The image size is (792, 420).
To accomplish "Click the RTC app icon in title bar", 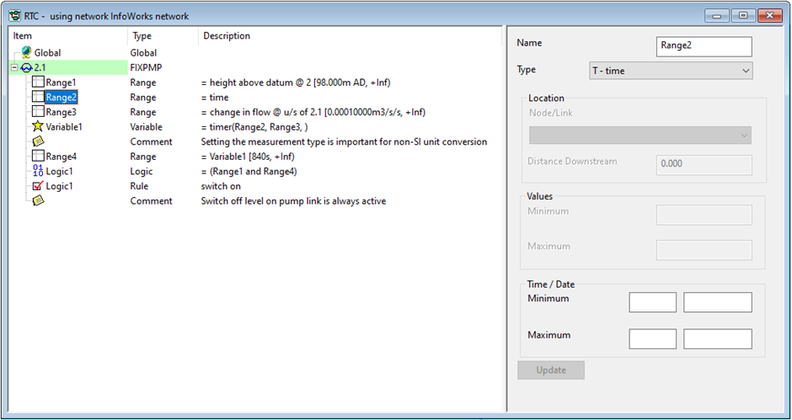I will (x=14, y=16).
